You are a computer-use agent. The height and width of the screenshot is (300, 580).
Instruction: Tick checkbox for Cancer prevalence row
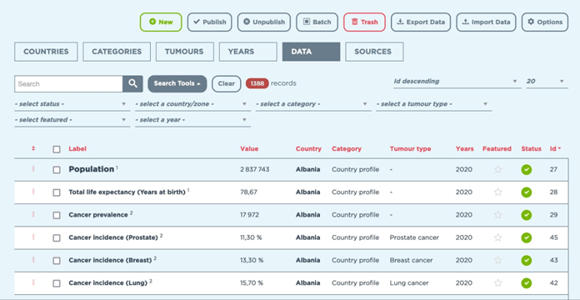(56, 215)
